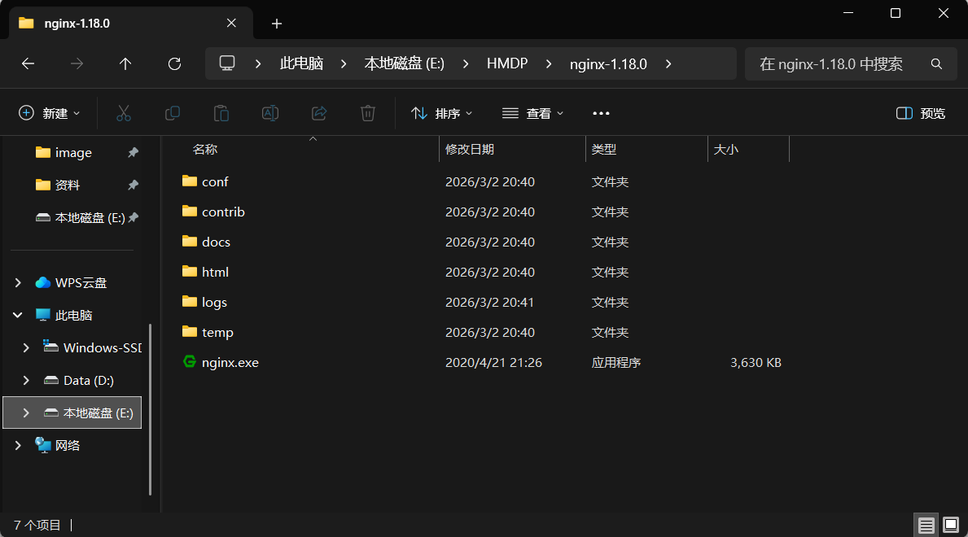The width and height of the screenshot is (968, 537).
Task: Click pin icon next to 资料
Action: (133, 185)
